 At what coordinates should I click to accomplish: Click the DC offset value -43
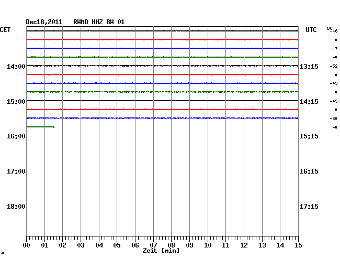pos(334,83)
